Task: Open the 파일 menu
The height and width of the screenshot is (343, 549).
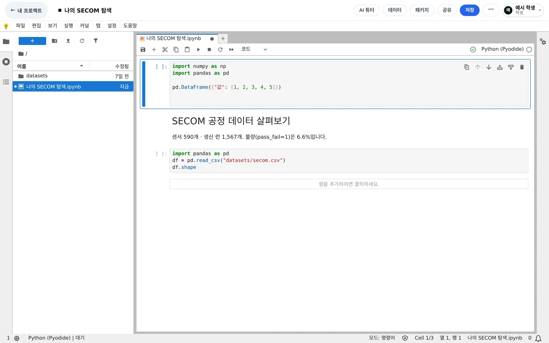Action: [x=21, y=26]
